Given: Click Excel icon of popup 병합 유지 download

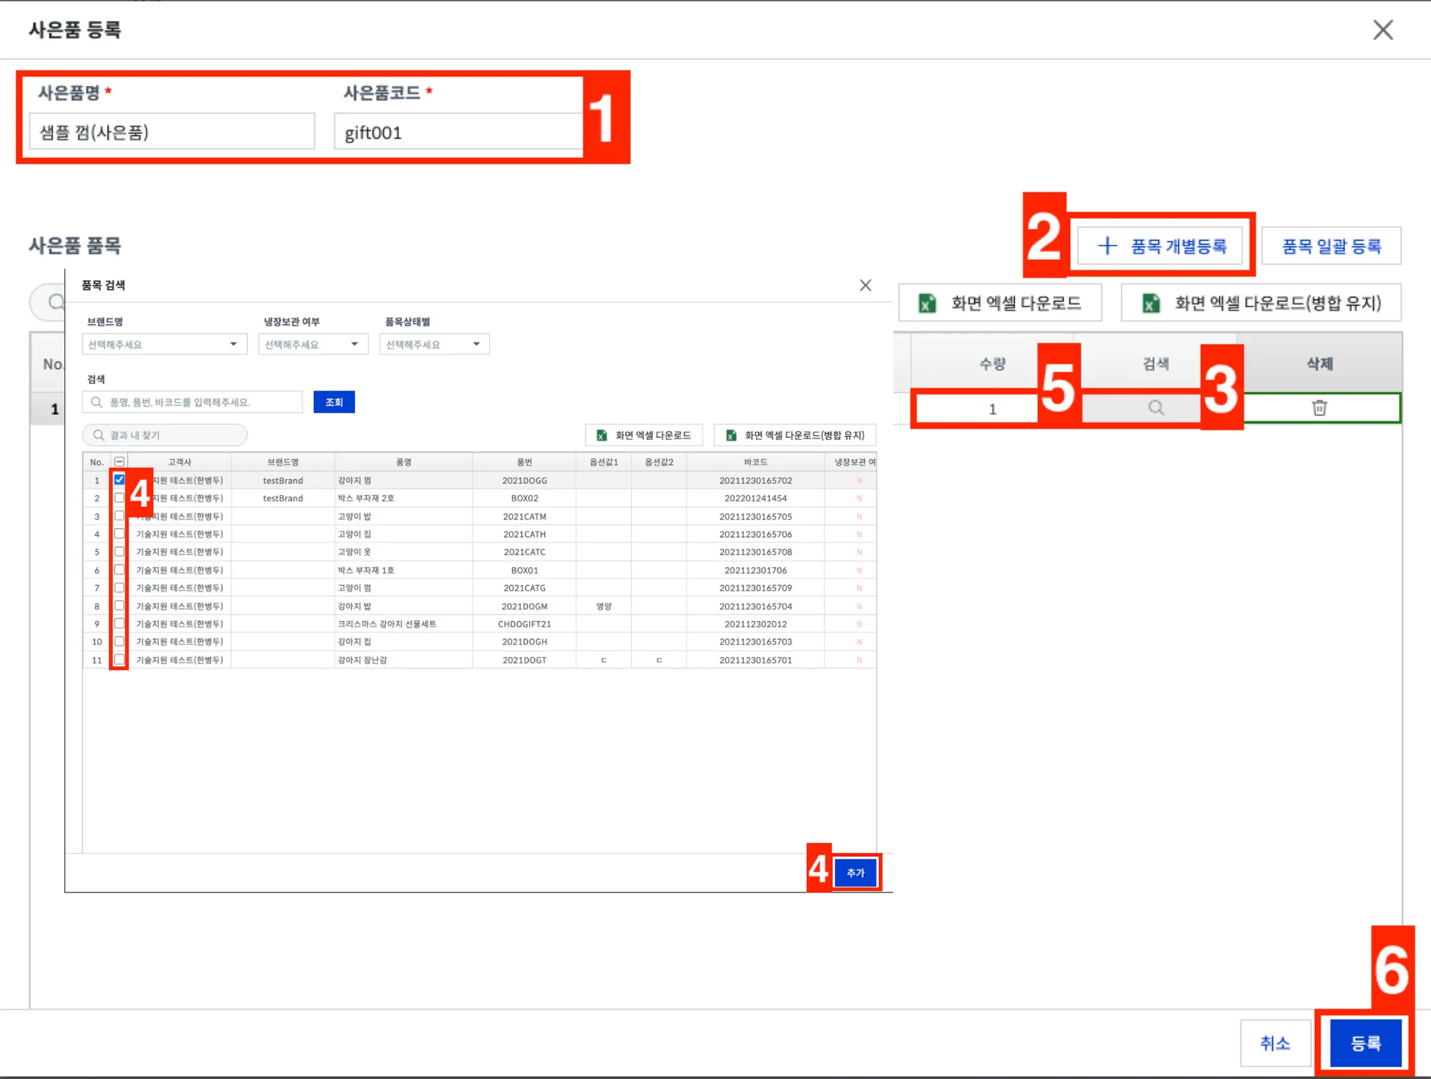Looking at the screenshot, I should [x=731, y=436].
